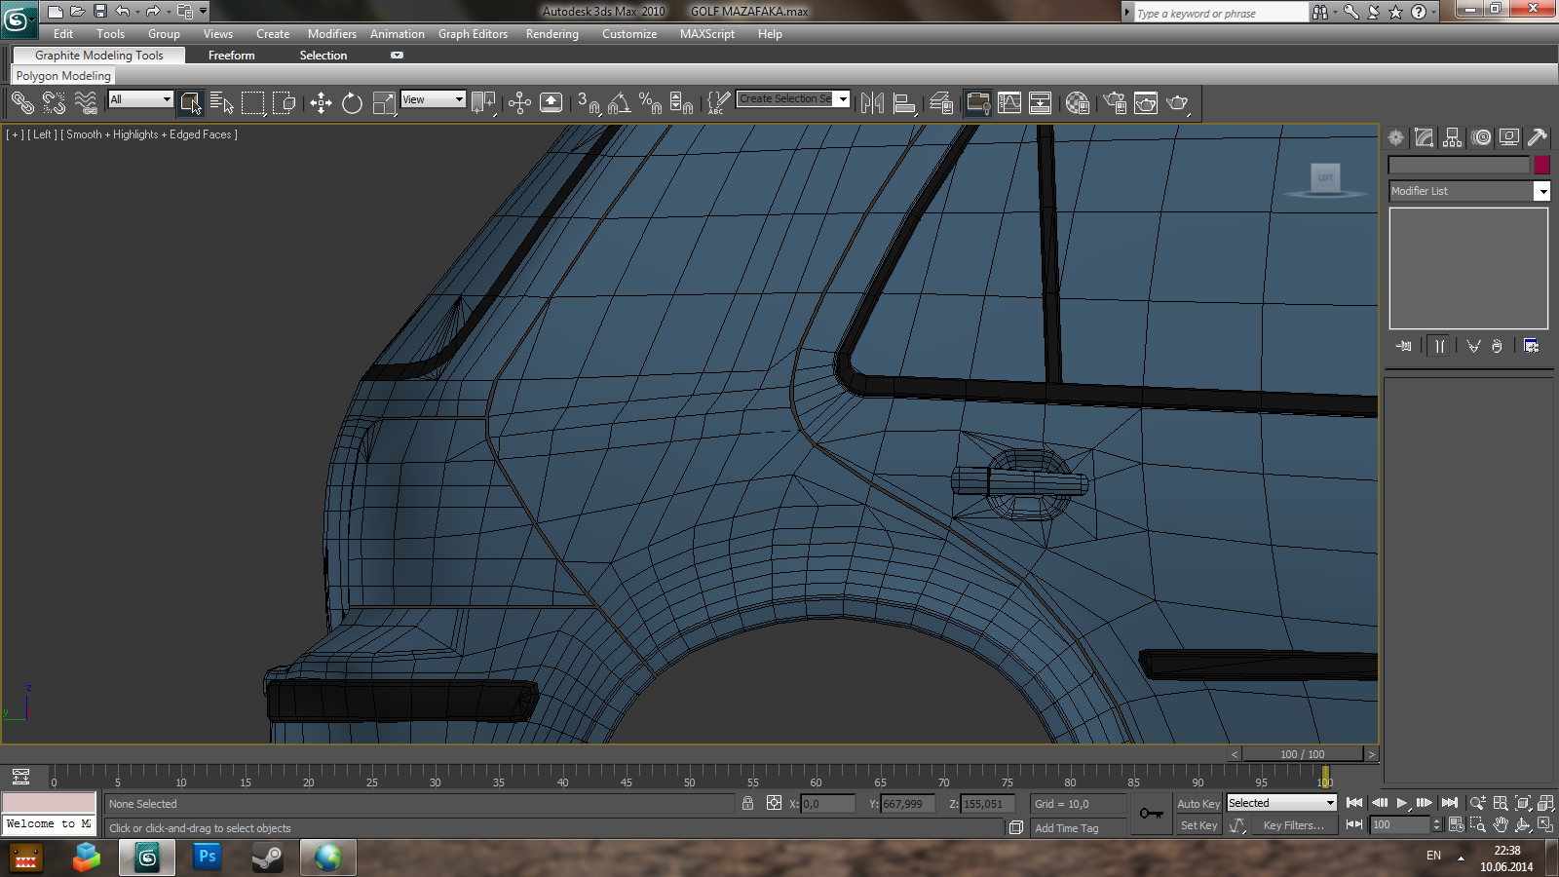Switch to the Freeform ribbon tab

231,56
